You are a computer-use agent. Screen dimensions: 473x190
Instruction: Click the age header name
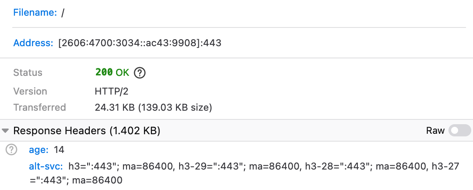pyautogui.click(x=38, y=150)
